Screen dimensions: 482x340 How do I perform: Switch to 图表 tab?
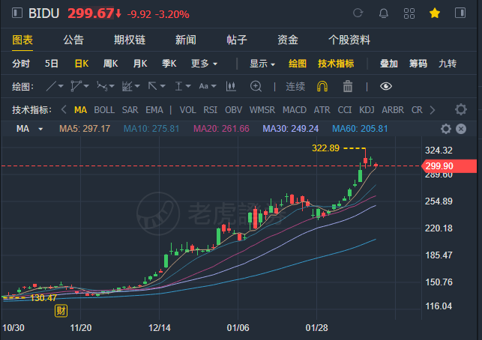coord(22,40)
